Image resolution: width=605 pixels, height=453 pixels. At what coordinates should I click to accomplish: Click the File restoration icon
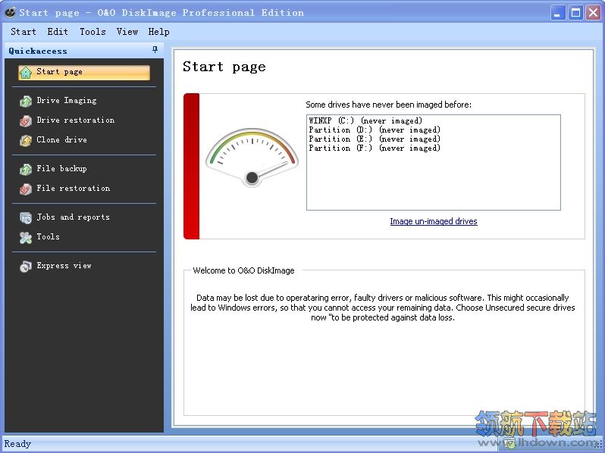coord(26,189)
